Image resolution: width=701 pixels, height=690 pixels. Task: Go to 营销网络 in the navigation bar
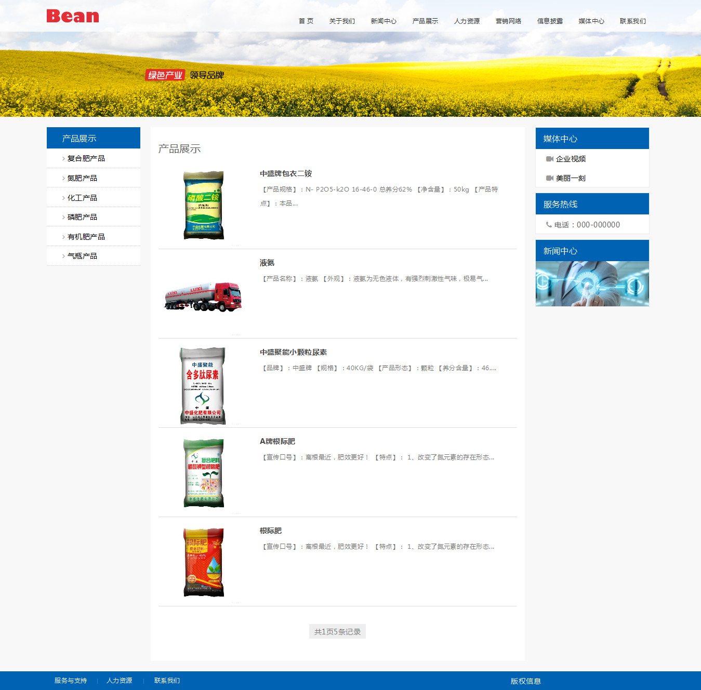click(508, 21)
